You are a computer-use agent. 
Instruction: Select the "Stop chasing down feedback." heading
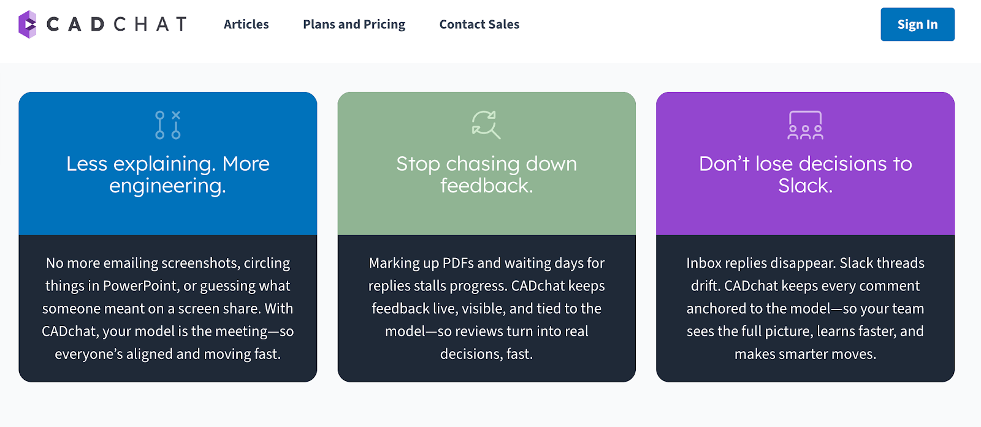[486, 175]
